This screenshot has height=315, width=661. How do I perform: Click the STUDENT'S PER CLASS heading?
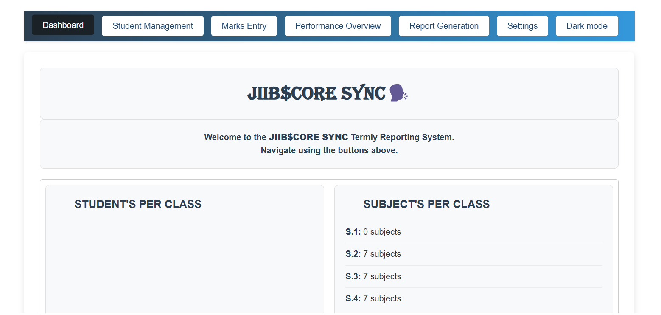pyautogui.click(x=138, y=204)
